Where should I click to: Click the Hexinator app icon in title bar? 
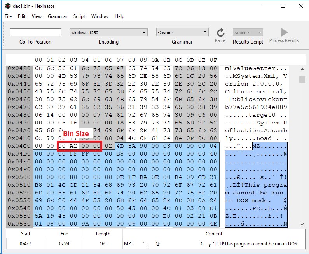[x=7, y=6]
